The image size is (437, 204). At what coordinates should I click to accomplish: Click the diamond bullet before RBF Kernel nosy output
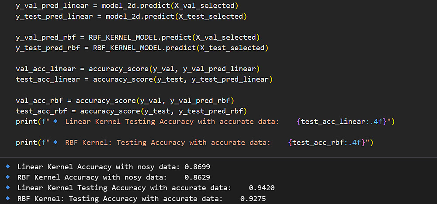[7, 177]
